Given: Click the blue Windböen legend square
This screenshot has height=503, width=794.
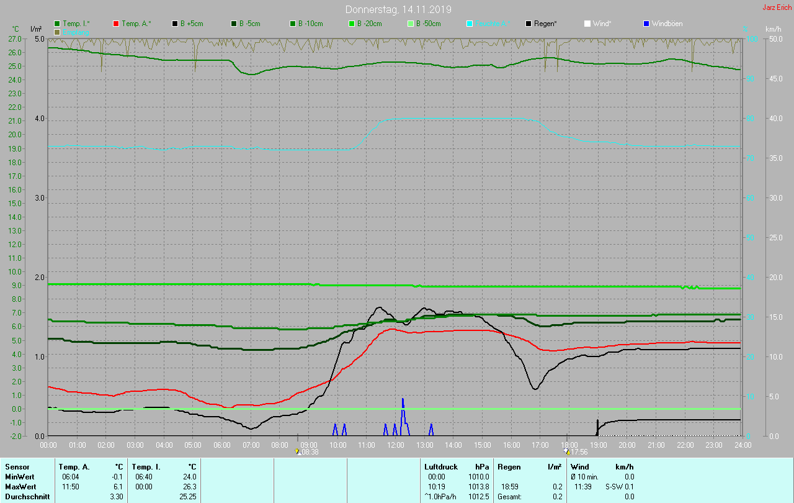Looking at the screenshot, I should coord(646,24).
